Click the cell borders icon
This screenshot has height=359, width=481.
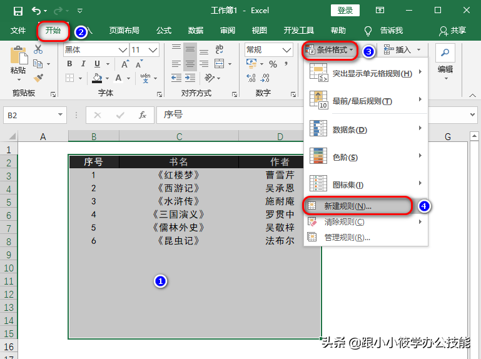[70, 78]
